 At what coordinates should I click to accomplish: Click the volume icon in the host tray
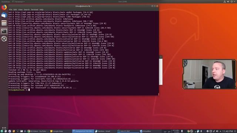(217, 131)
